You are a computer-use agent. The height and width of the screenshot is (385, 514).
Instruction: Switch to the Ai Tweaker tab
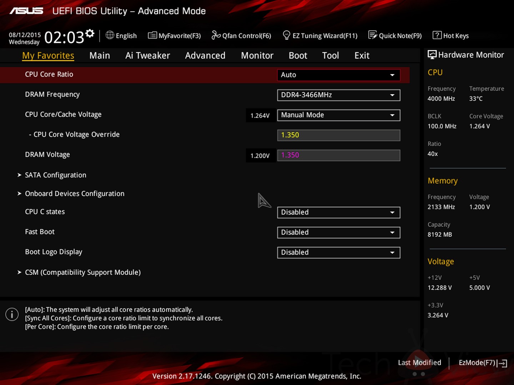pyautogui.click(x=147, y=56)
